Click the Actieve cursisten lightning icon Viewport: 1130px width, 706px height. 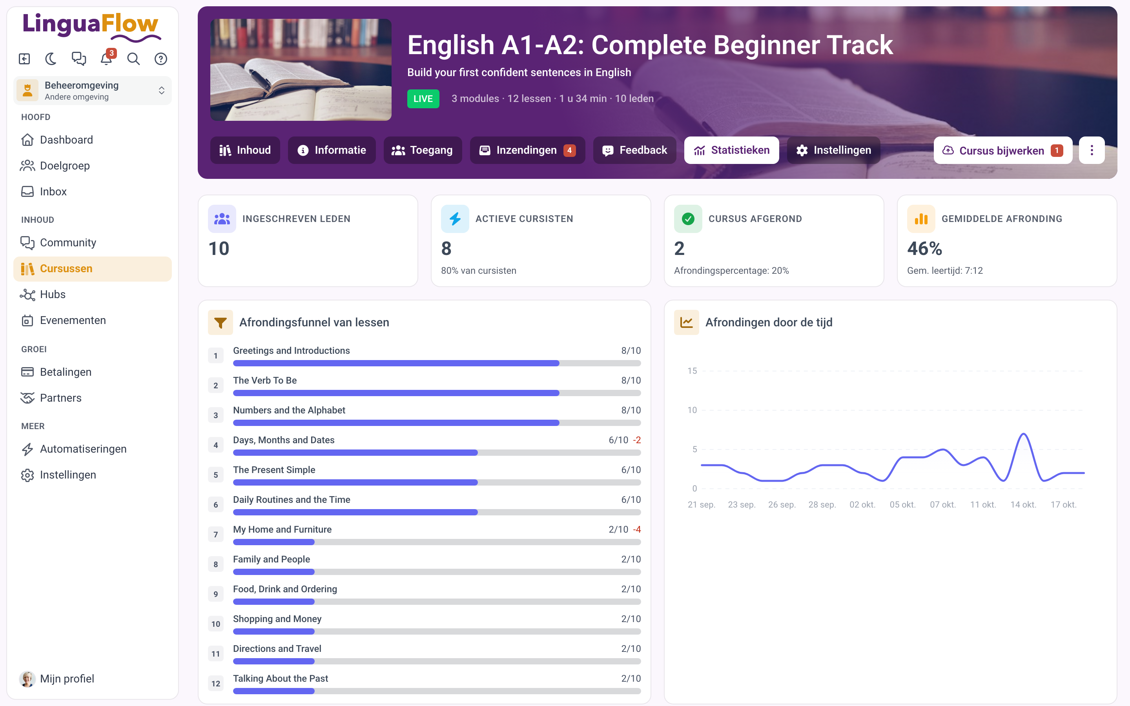455,218
